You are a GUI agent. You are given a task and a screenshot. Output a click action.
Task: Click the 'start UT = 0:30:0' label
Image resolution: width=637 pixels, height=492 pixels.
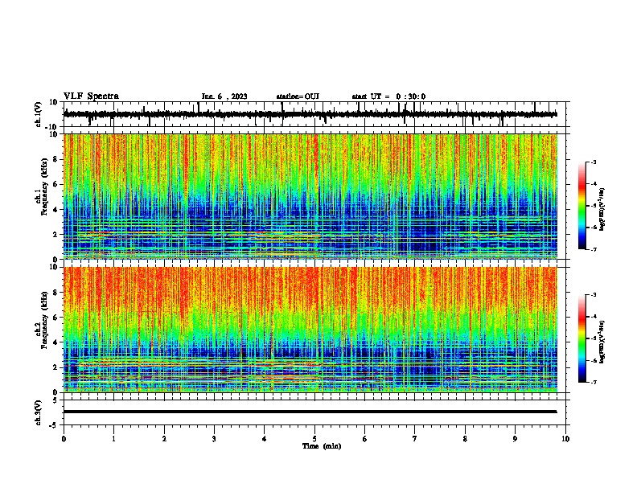coord(388,96)
